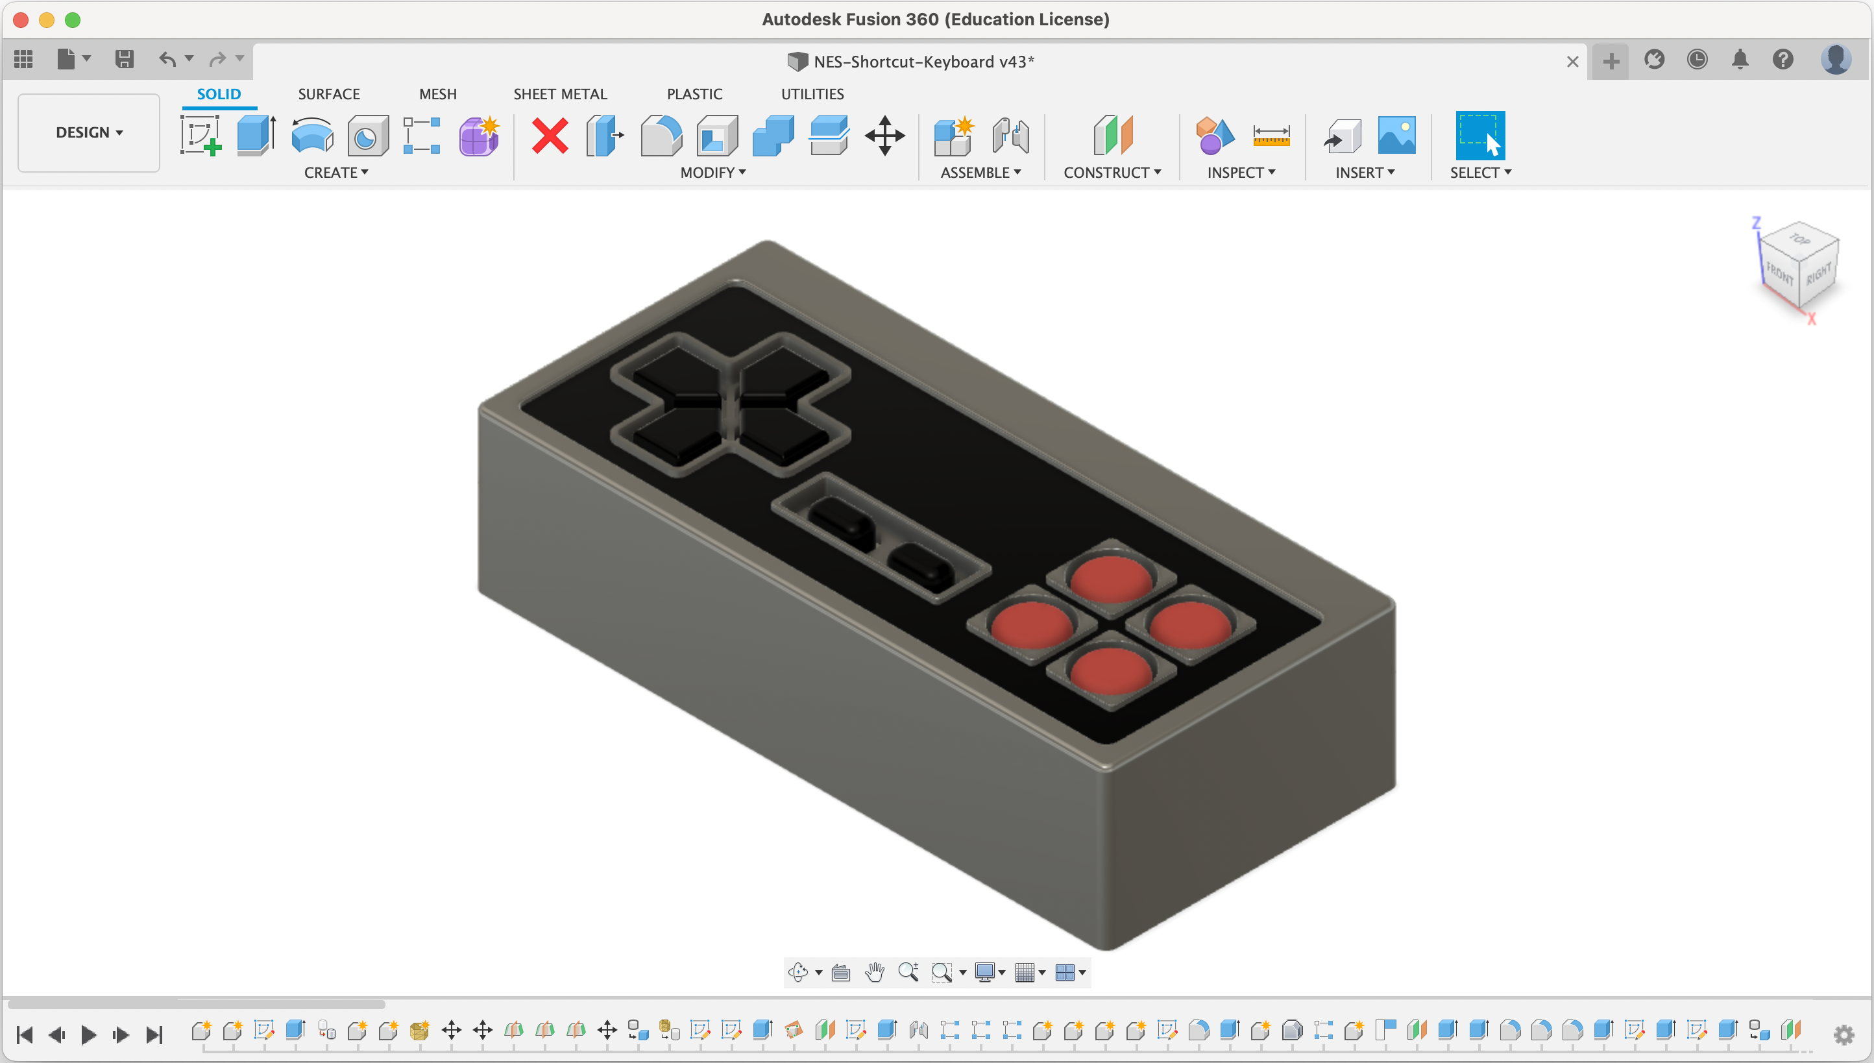Open timeline settings gear

tap(1844, 1034)
